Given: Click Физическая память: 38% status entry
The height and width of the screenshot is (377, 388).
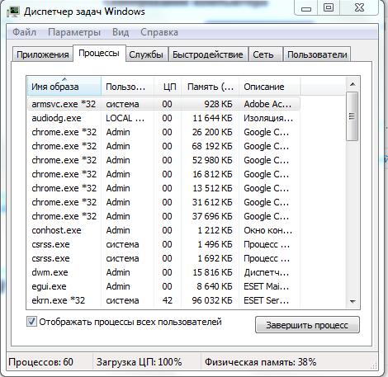Looking at the screenshot, I should (x=260, y=362).
